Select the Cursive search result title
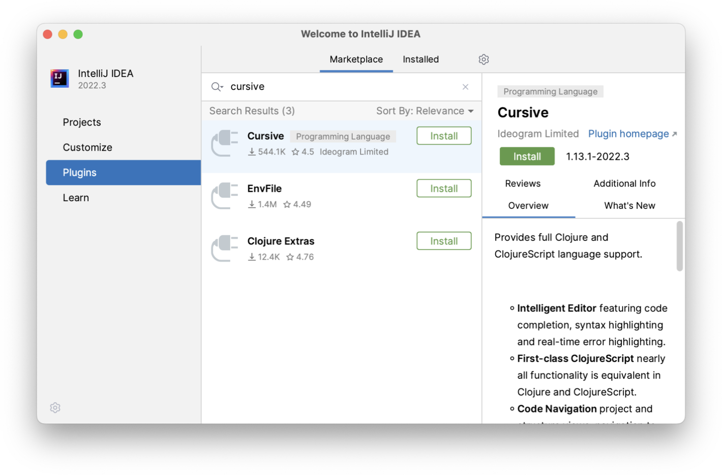The image size is (722, 475). pyautogui.click(x=265, y=136)
